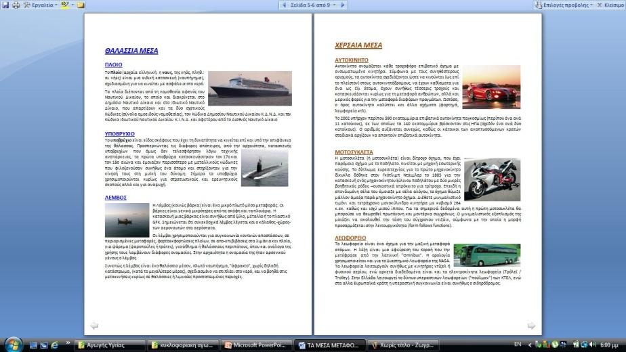Click the submarine picture
626x352 pixels.
pos(264,168)
